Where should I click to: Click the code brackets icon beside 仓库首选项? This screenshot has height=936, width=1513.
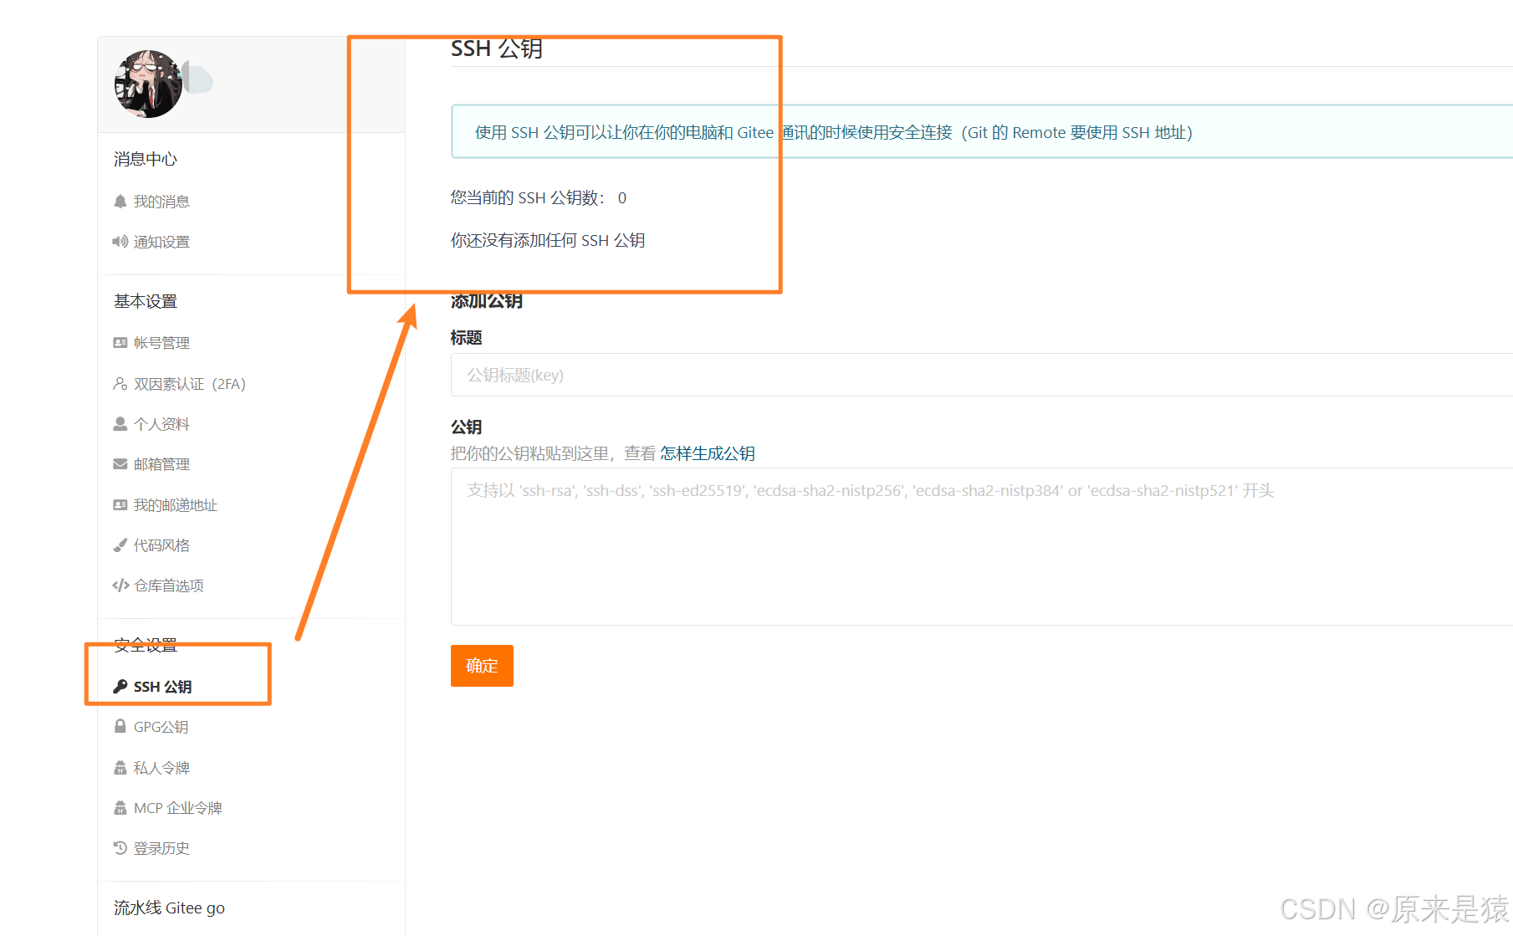point(120,586)
